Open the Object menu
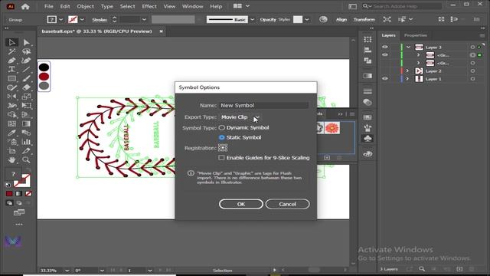The width and height of the screenshot is (490, 276). coord(85,6)
